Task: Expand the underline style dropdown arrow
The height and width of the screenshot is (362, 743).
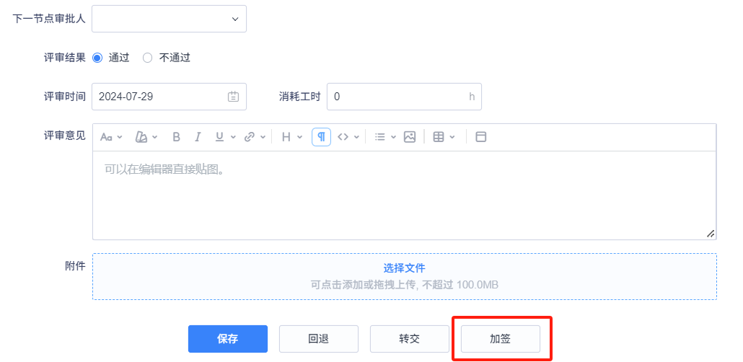Action: [233, 137]
